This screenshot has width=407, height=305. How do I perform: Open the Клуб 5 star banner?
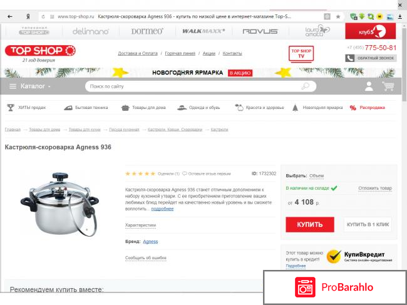click(x=371, y=31)
